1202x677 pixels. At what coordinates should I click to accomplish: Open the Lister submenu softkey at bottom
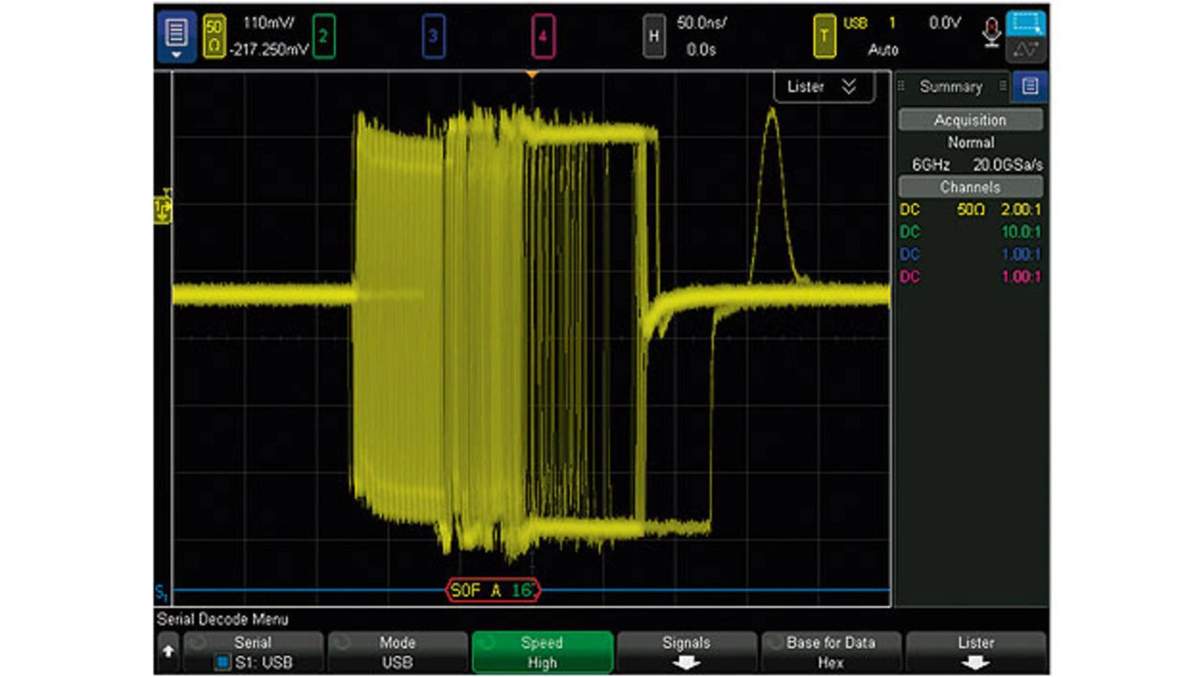976,653
